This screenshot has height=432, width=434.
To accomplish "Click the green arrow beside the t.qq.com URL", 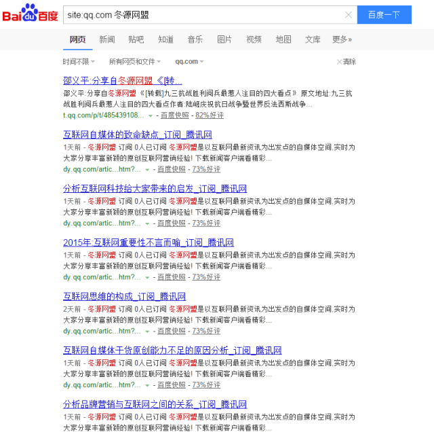I will (151, 115).
